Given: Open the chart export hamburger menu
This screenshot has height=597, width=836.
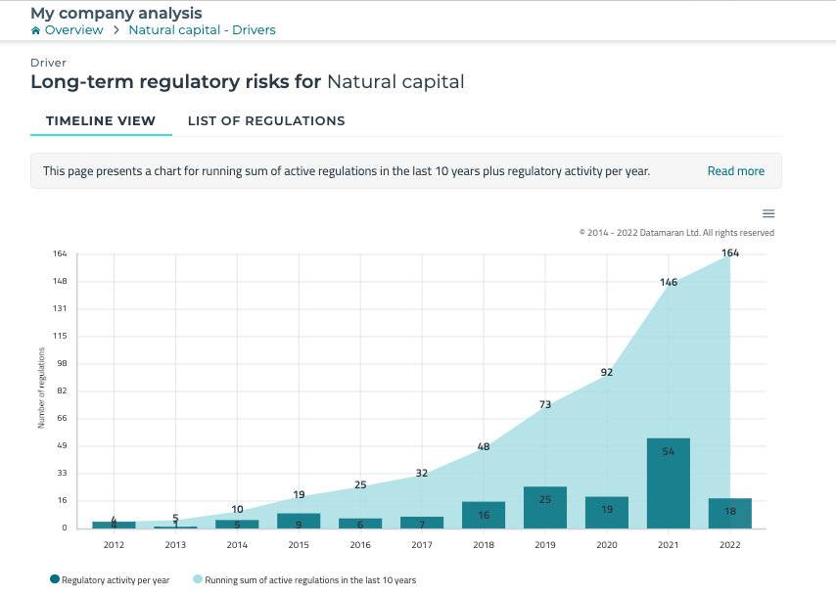Looking at the screenshot, I should pyautogui.click(x=768, y=212).
